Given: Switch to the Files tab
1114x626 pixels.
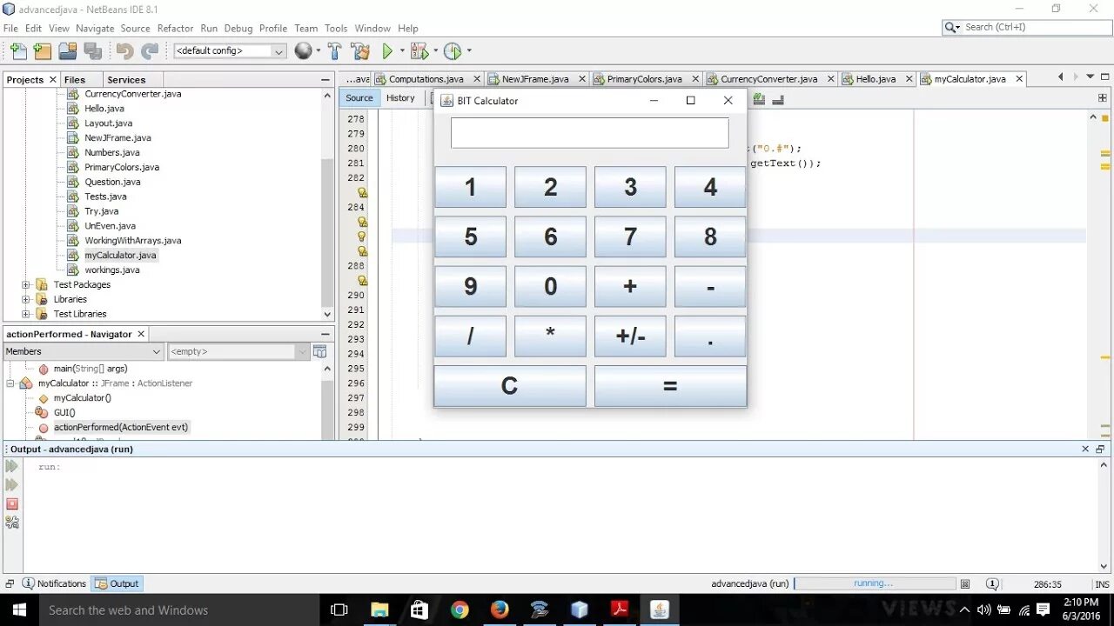Looking at the screenshot, I should click(75, 79).
